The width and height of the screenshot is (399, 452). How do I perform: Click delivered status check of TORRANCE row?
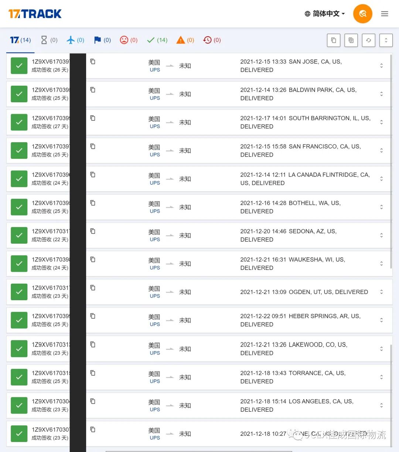click(19, 377)
